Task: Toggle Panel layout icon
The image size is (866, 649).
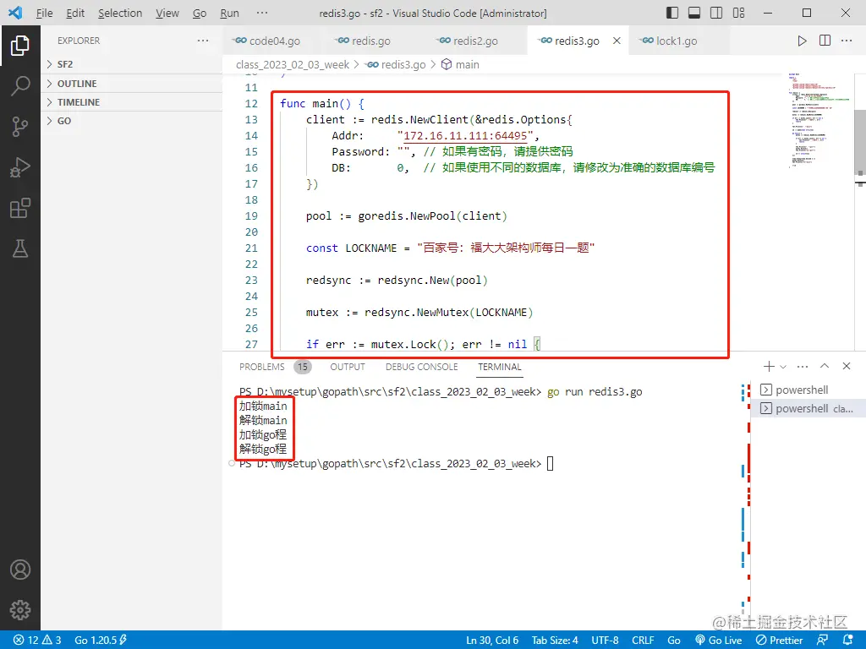Action: coord(694,13)
